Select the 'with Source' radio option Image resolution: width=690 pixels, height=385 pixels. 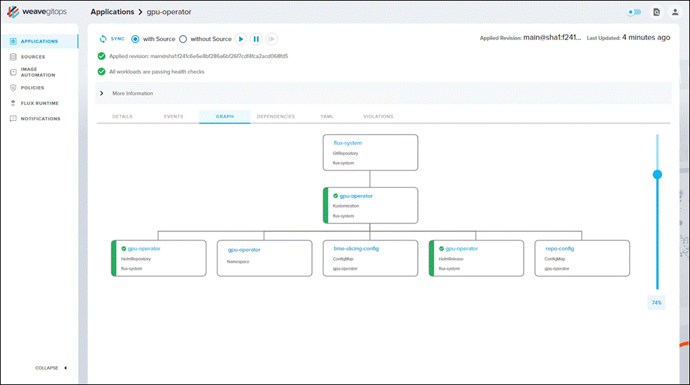pos(135,39)
